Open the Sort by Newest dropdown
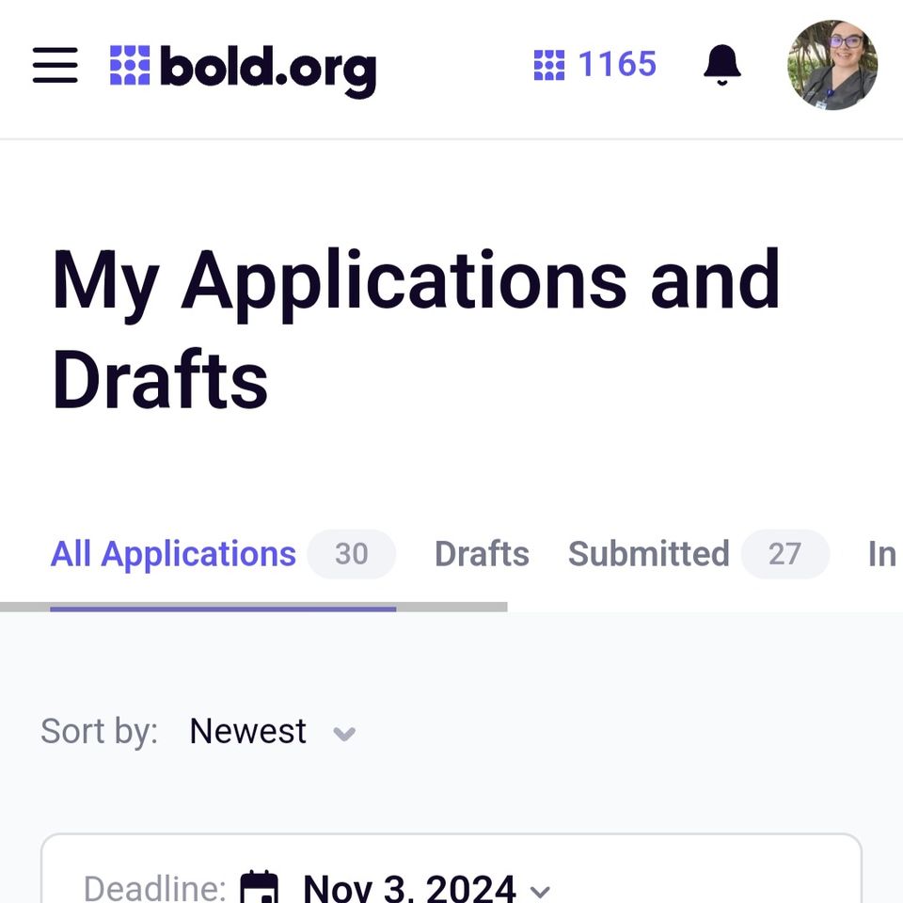 click(272, 732)
